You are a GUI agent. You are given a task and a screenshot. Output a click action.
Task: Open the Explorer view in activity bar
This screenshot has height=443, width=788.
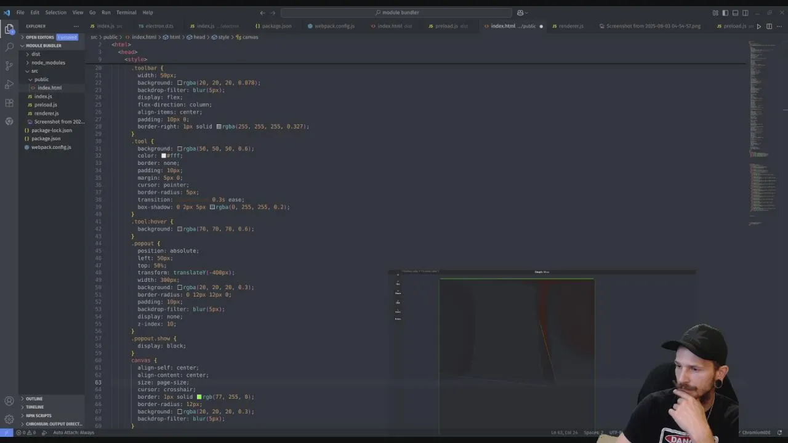tap(9, 29)
